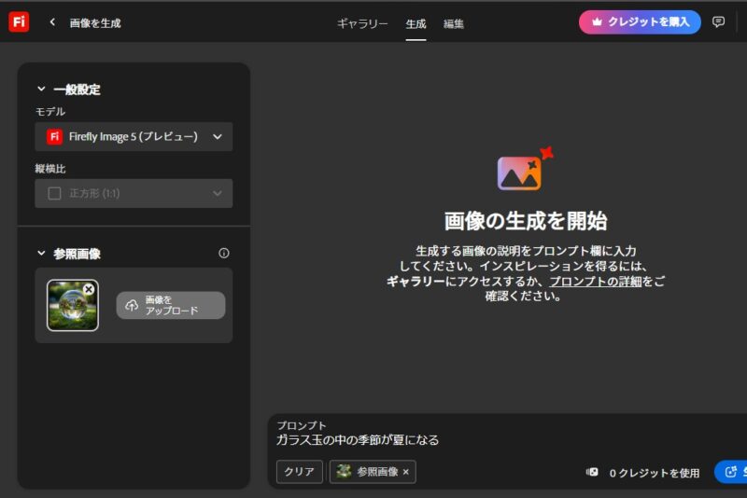
Task: Click the credits icon beside 0 クレジットを使用
Action: 592,472
